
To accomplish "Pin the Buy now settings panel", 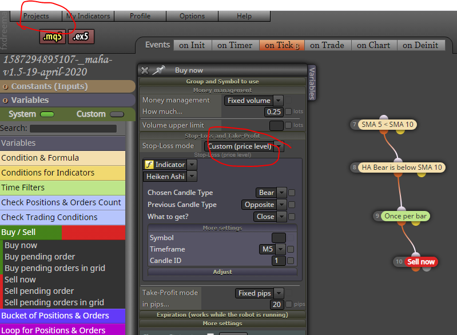I will (159, 70).
